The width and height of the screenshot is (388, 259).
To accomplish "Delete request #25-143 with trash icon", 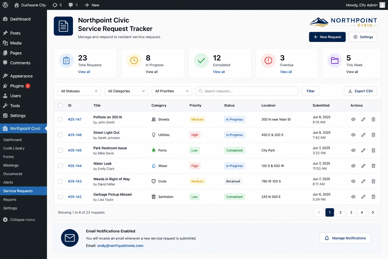I will click(x=373, y=181).
